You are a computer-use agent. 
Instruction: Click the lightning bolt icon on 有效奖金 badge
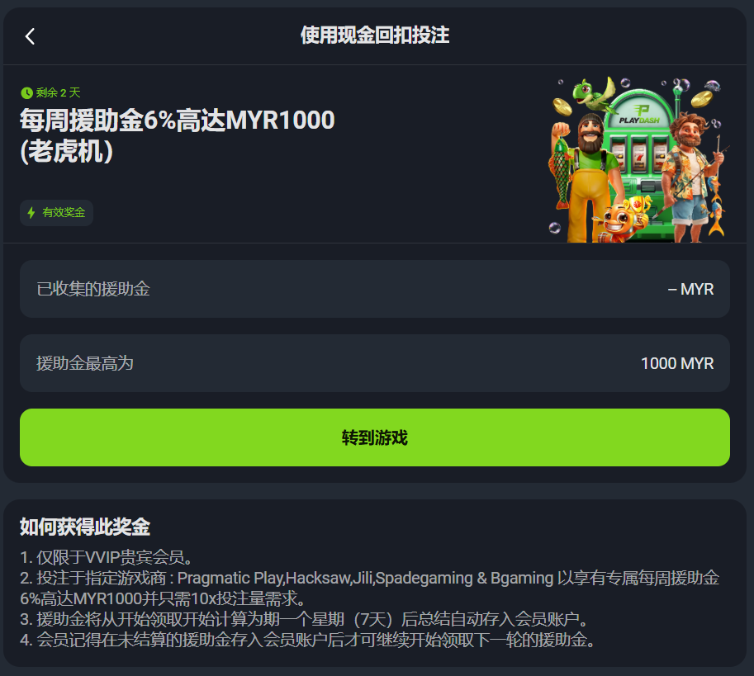coord(31,212)
